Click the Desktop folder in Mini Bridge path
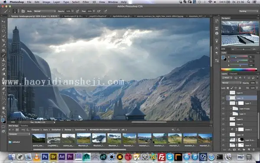This screenshot has height=163, width=260. coord(68,130)
